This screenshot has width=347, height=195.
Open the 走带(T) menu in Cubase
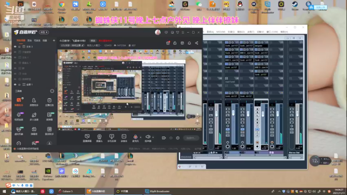[251, 32]
